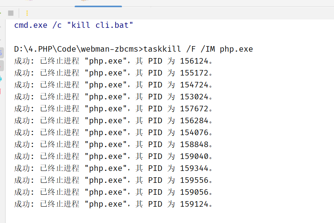This screenshot has height=223, width=334.
Task: Click the output row for PID 158848
Action: point(113,145)
